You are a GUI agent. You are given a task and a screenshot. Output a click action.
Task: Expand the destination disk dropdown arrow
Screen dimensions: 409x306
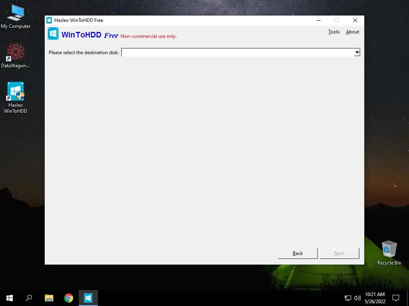(x=357, y=52)
